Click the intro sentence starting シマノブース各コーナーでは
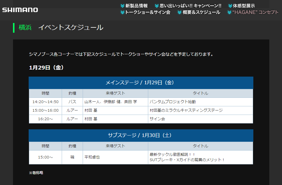Screen dimensions: 282x185 [121, 54]
